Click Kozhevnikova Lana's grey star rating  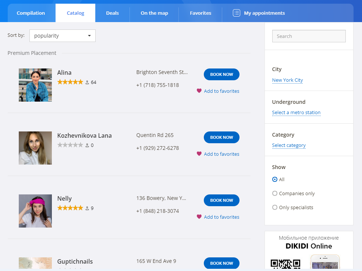(70, 145)
